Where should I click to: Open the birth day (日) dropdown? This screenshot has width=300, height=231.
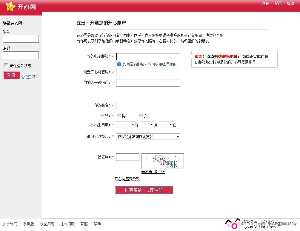point(166,124)
